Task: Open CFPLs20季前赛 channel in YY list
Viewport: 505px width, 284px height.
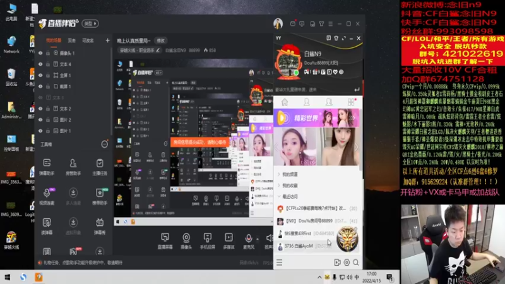Action: pyautogui.click(x=318, y=209)
